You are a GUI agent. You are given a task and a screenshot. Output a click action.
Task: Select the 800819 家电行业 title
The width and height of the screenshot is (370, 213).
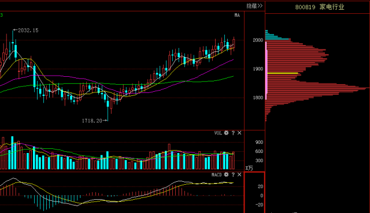point(320,7)
